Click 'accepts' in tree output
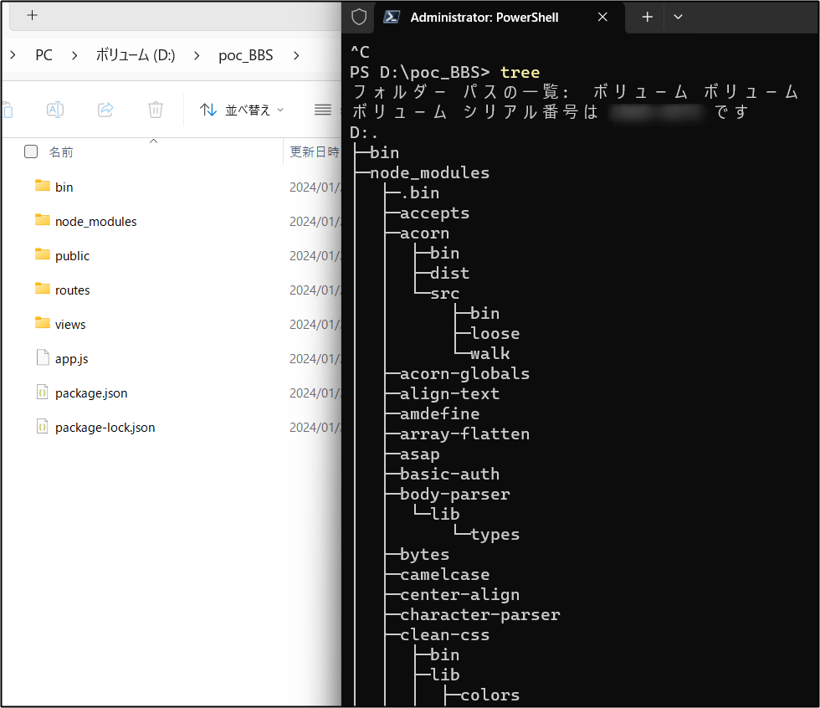Viewport: 820px width, 708px height. point(434,213)
